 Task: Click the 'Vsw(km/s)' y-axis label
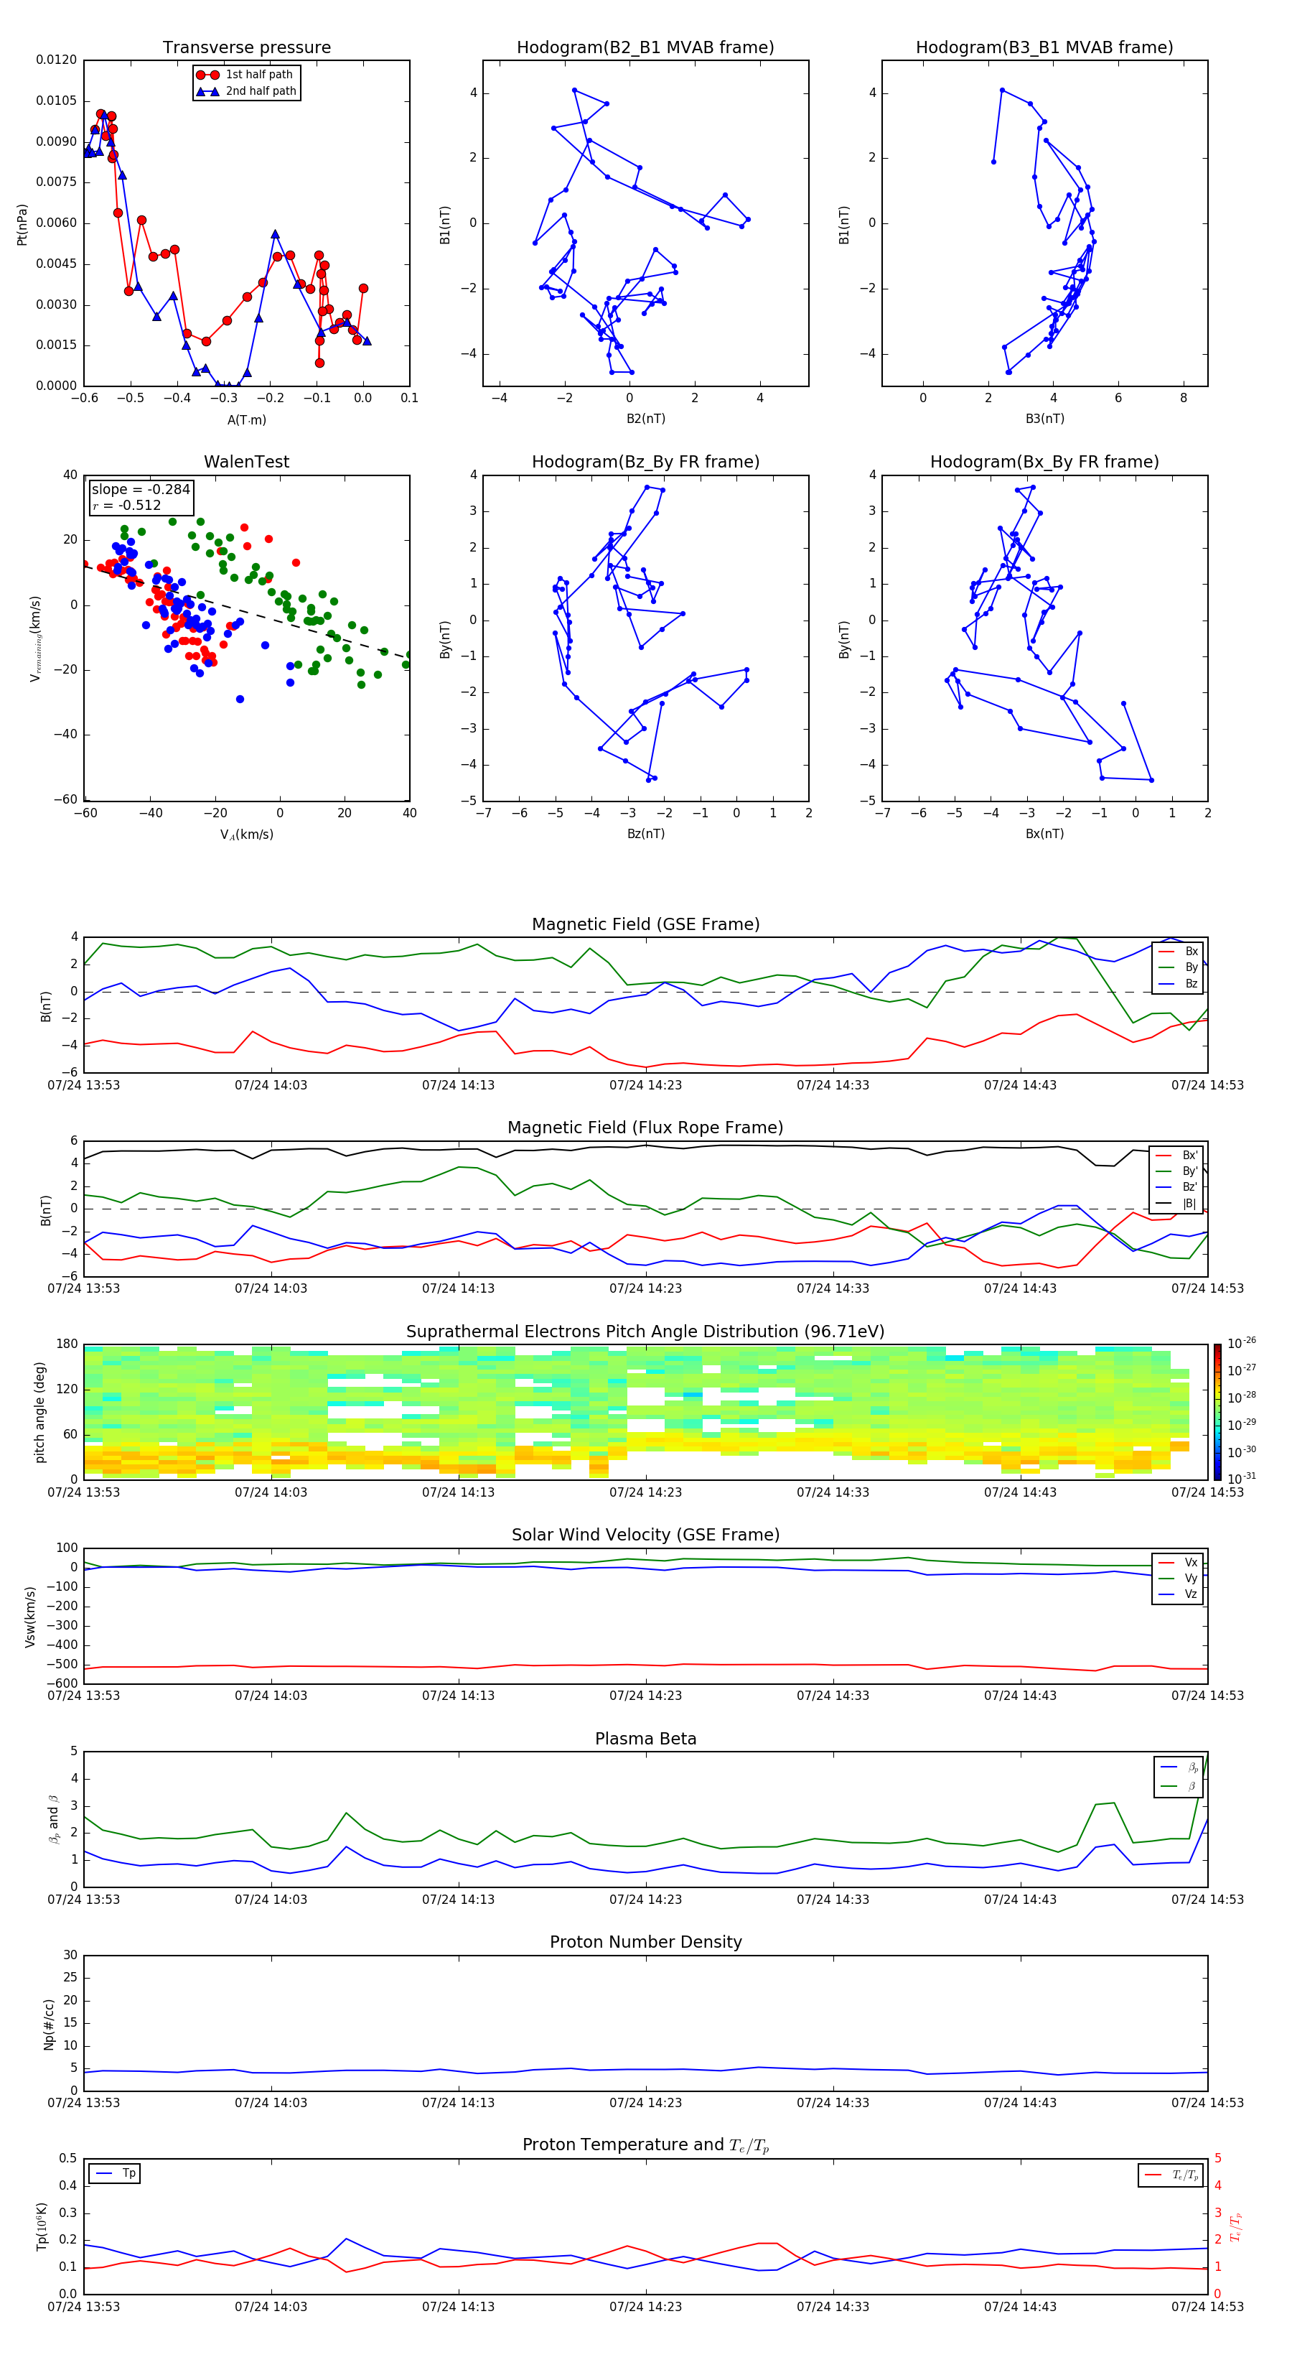[x=30, y=1617]
